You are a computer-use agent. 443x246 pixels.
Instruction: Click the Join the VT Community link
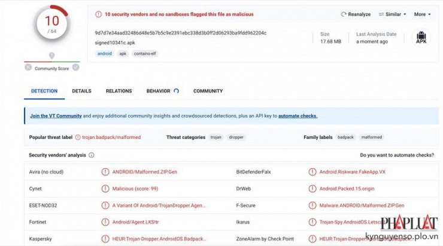tap(56, 116)
